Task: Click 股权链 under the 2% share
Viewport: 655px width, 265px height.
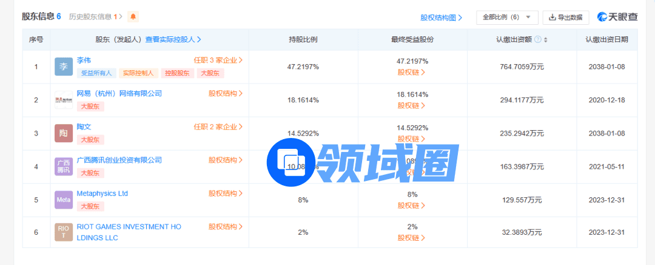Action: (x=412, y=238)
